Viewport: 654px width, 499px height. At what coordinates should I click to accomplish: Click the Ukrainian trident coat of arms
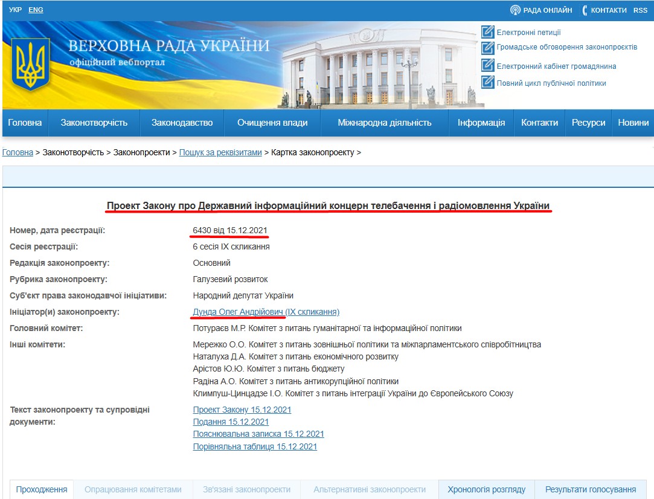click(30, 64)
